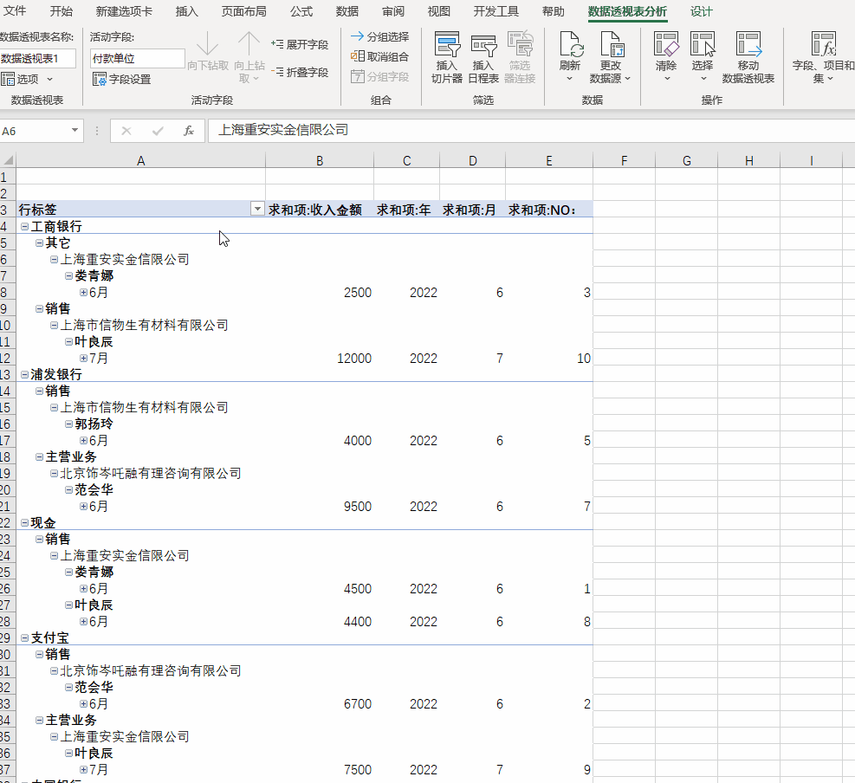Collapse the 支付宝 group
The image size is (855, 783).
tap(24, 637)
